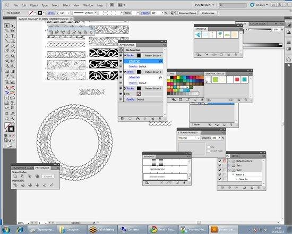Toggle eye of highlighted Offset Path effect
Screen dimensions: 292x234
tap(121, 61)
